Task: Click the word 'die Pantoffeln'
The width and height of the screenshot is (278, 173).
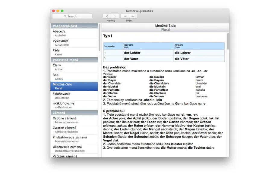Action: coord(159,90)
